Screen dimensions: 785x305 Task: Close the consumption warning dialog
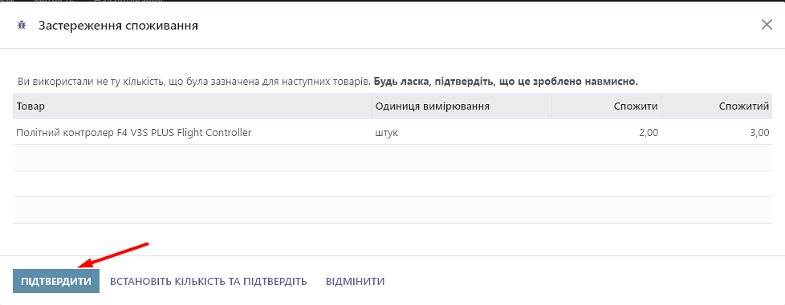(x=767, y=25)
